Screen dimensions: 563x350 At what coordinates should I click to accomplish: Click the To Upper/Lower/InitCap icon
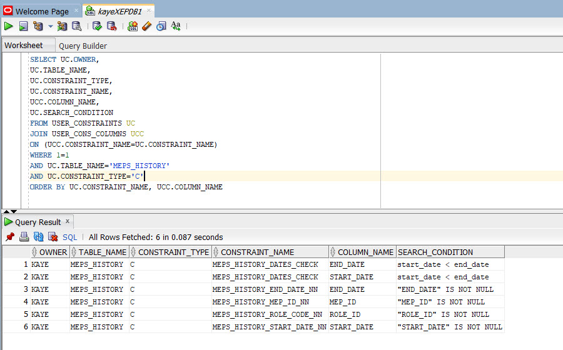point(176,26)
